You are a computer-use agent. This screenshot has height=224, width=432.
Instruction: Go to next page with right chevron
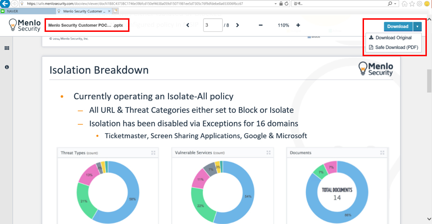(237, 25)
